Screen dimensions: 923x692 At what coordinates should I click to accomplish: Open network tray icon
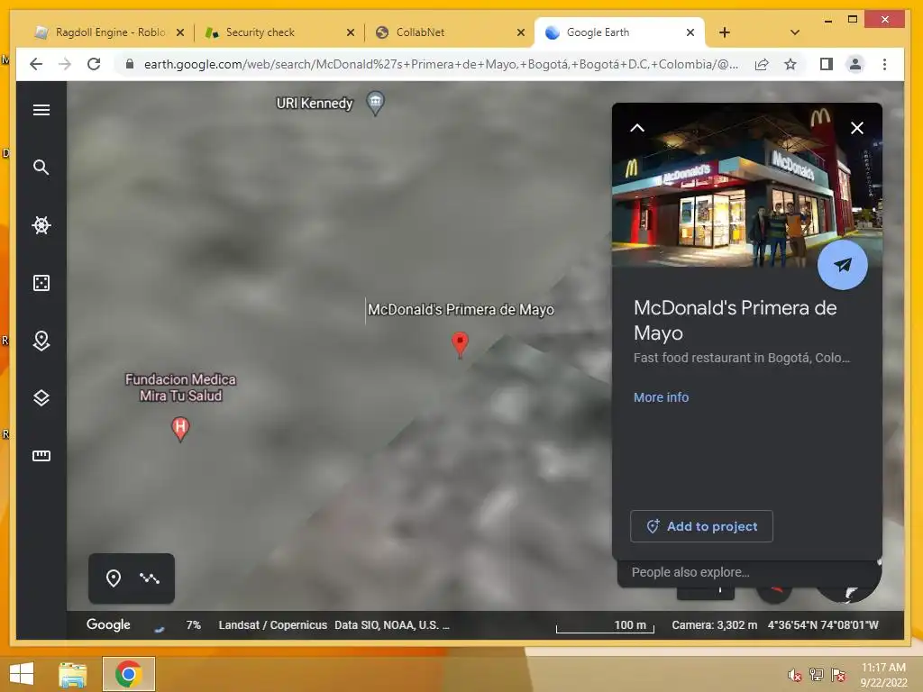817,675
